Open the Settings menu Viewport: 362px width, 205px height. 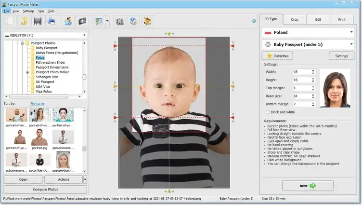(x=28, y=11)
